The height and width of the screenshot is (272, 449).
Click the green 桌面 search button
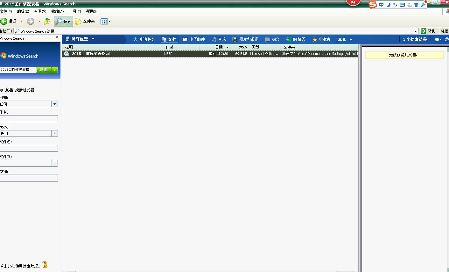44,70
